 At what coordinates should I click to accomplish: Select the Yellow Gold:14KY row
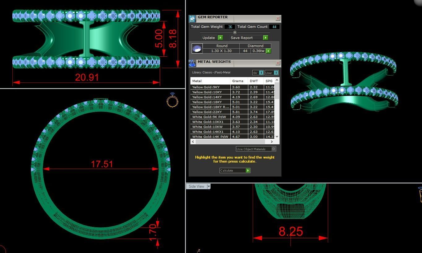232,97
